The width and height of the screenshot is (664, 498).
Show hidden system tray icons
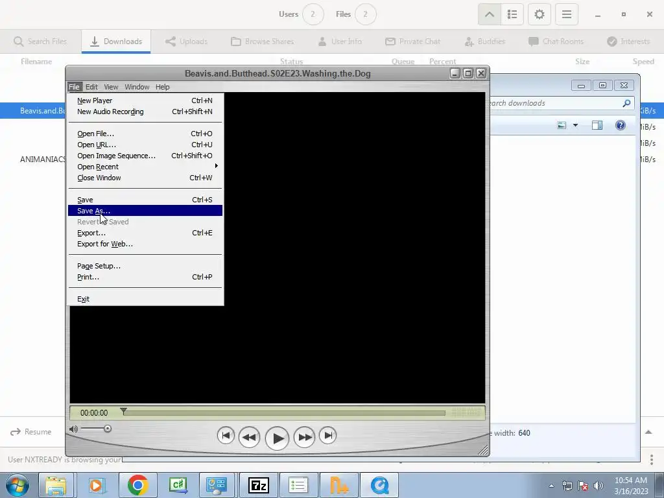551,486
